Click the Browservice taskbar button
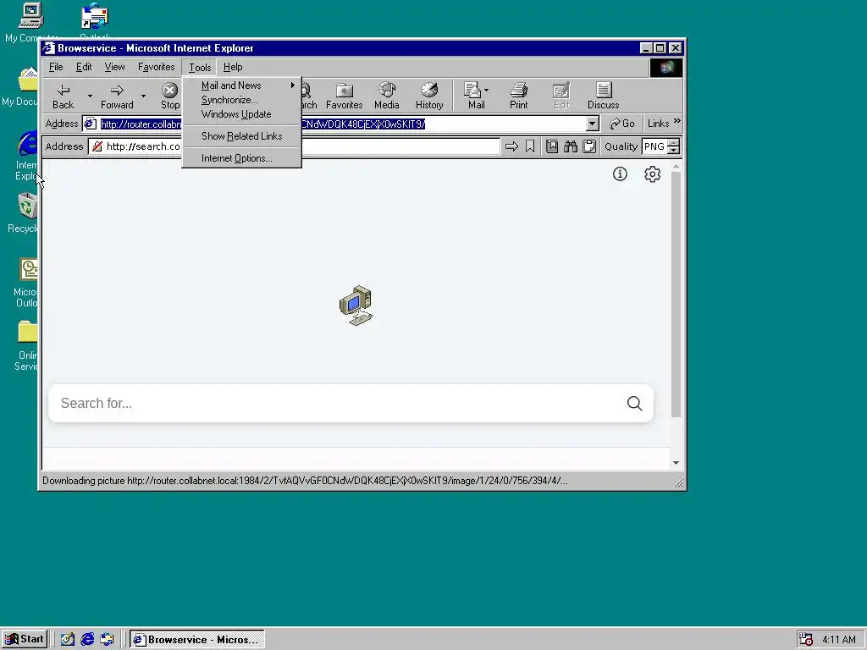Image resolution: width=867 pixels, height=650 pixels. pyautogui.click(x=196, y=640)
